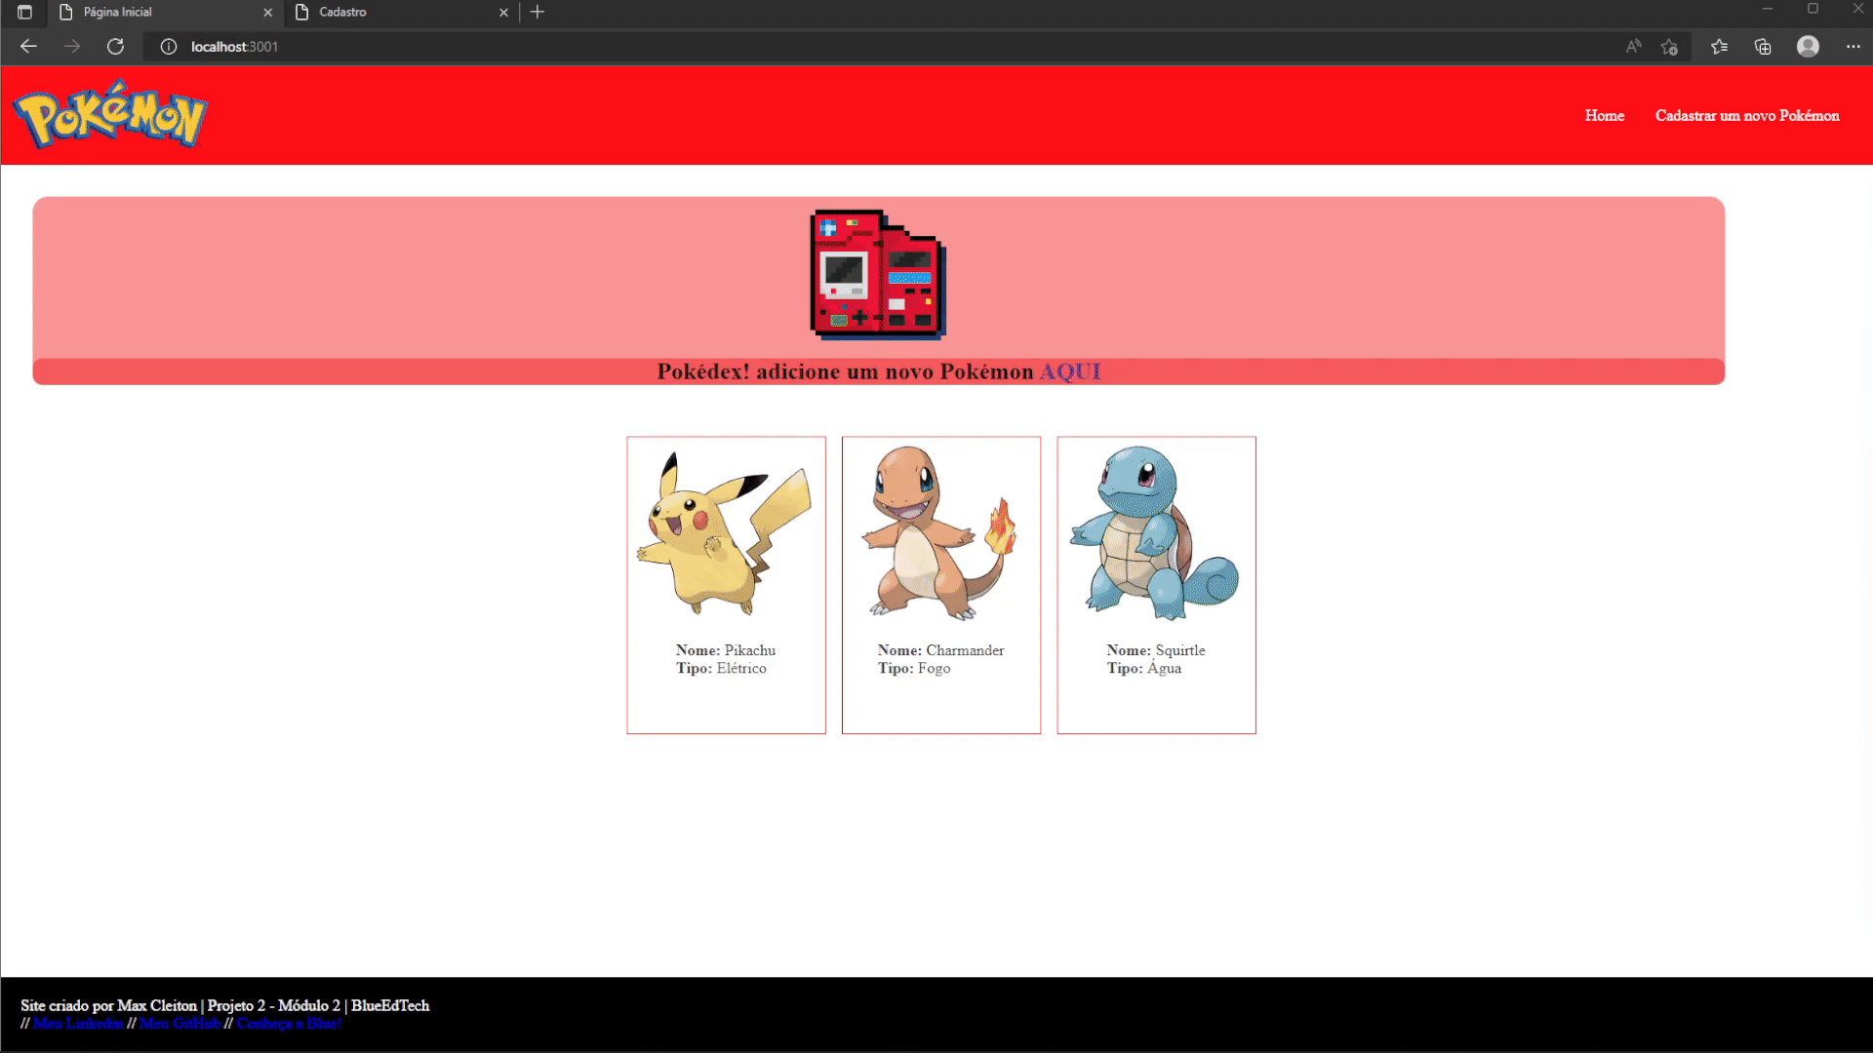
Task: Click the text 'Tipo: Água'
Action: (1143, 668)
